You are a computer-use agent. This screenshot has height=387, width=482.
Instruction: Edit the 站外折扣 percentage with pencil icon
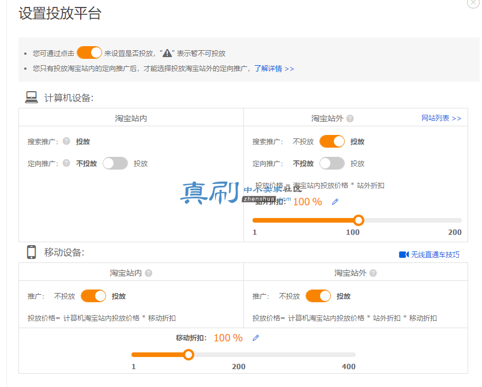click(x=335, y=202)
